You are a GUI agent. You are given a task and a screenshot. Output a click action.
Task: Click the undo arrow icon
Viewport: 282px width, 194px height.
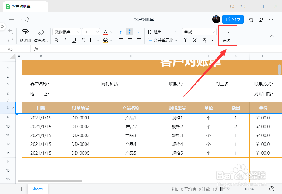point(11,31)
